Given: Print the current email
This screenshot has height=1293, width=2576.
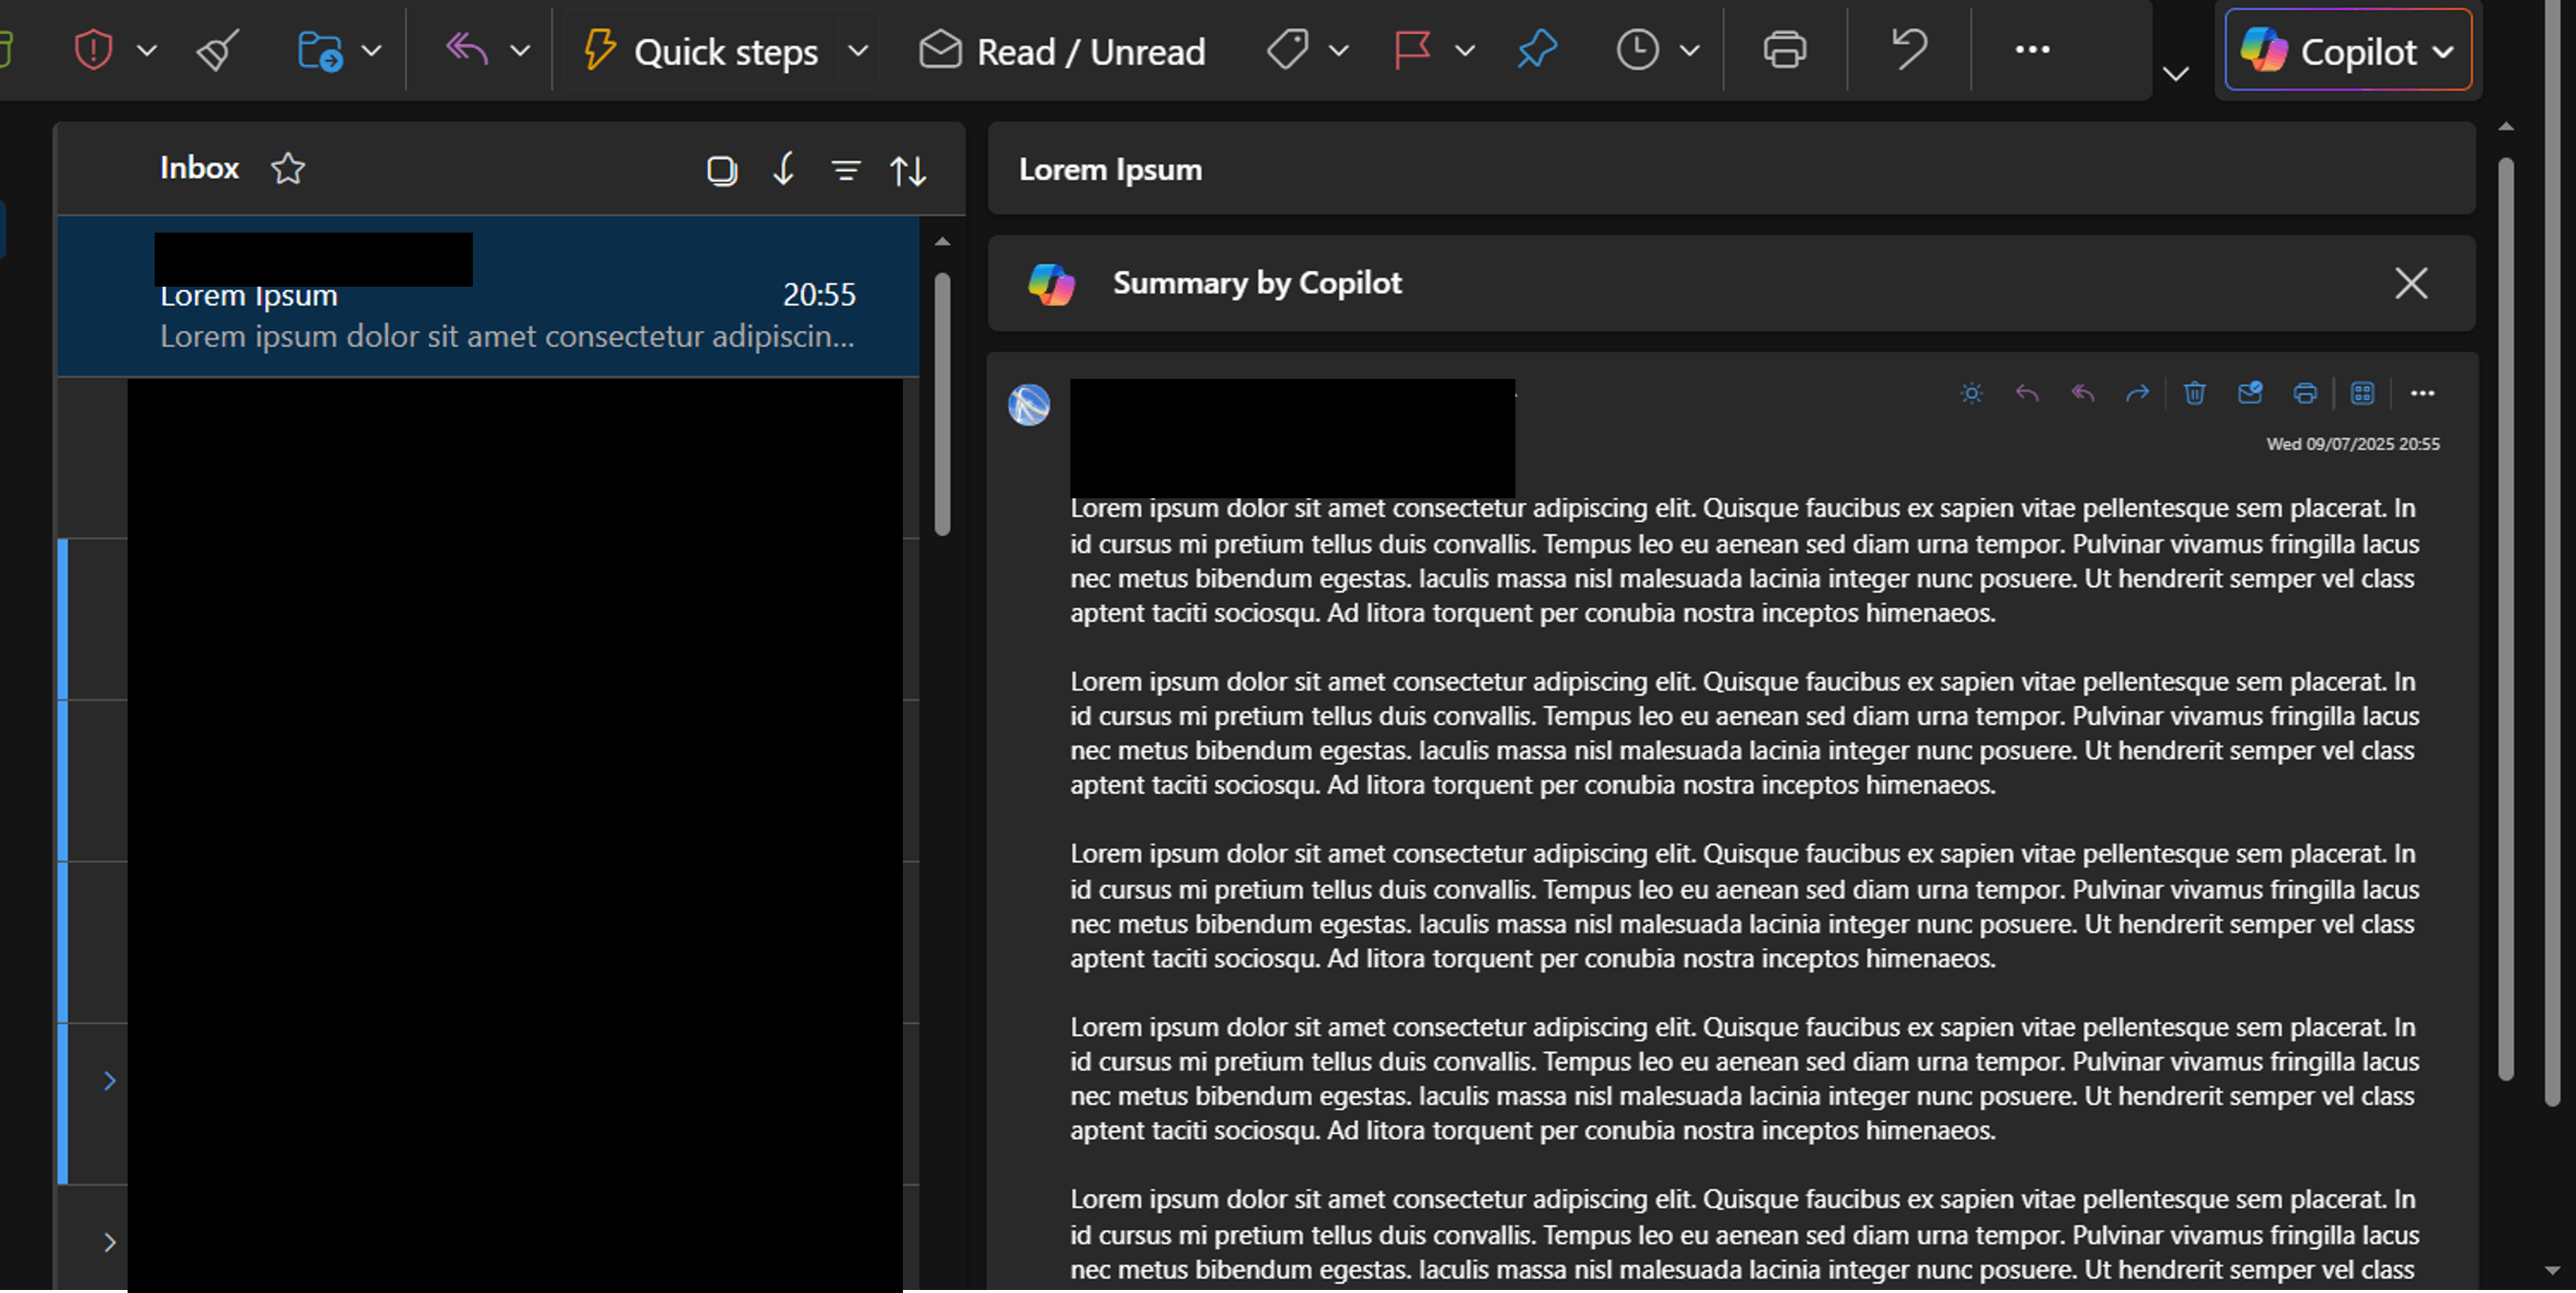Looking at the screenshot, I should (x=1786, y=49).
